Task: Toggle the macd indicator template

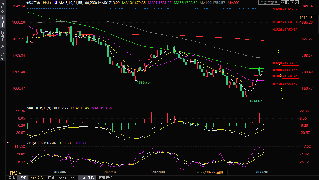Action: click(62, 178)
